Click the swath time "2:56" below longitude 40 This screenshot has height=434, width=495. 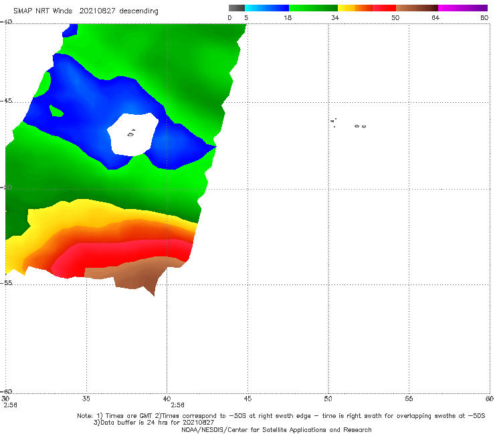pyautogui.click(x=177, y=405)
